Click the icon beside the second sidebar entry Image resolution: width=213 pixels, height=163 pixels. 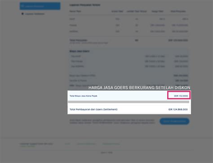coord(22,13)
